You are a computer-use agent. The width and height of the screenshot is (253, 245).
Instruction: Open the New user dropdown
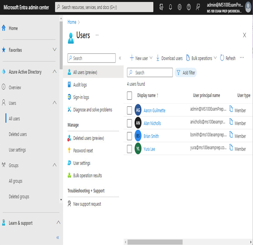coord(141,58)
